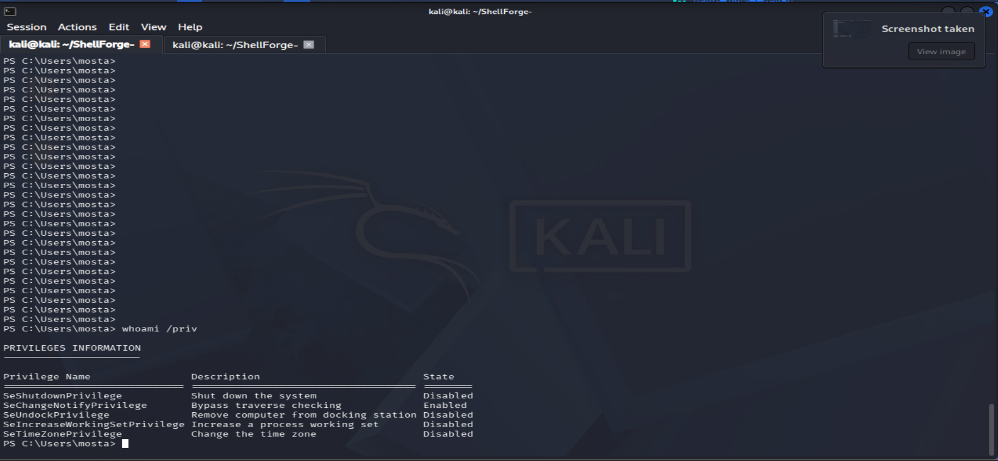
Task: Open the Actions menu
Action: 77,27
